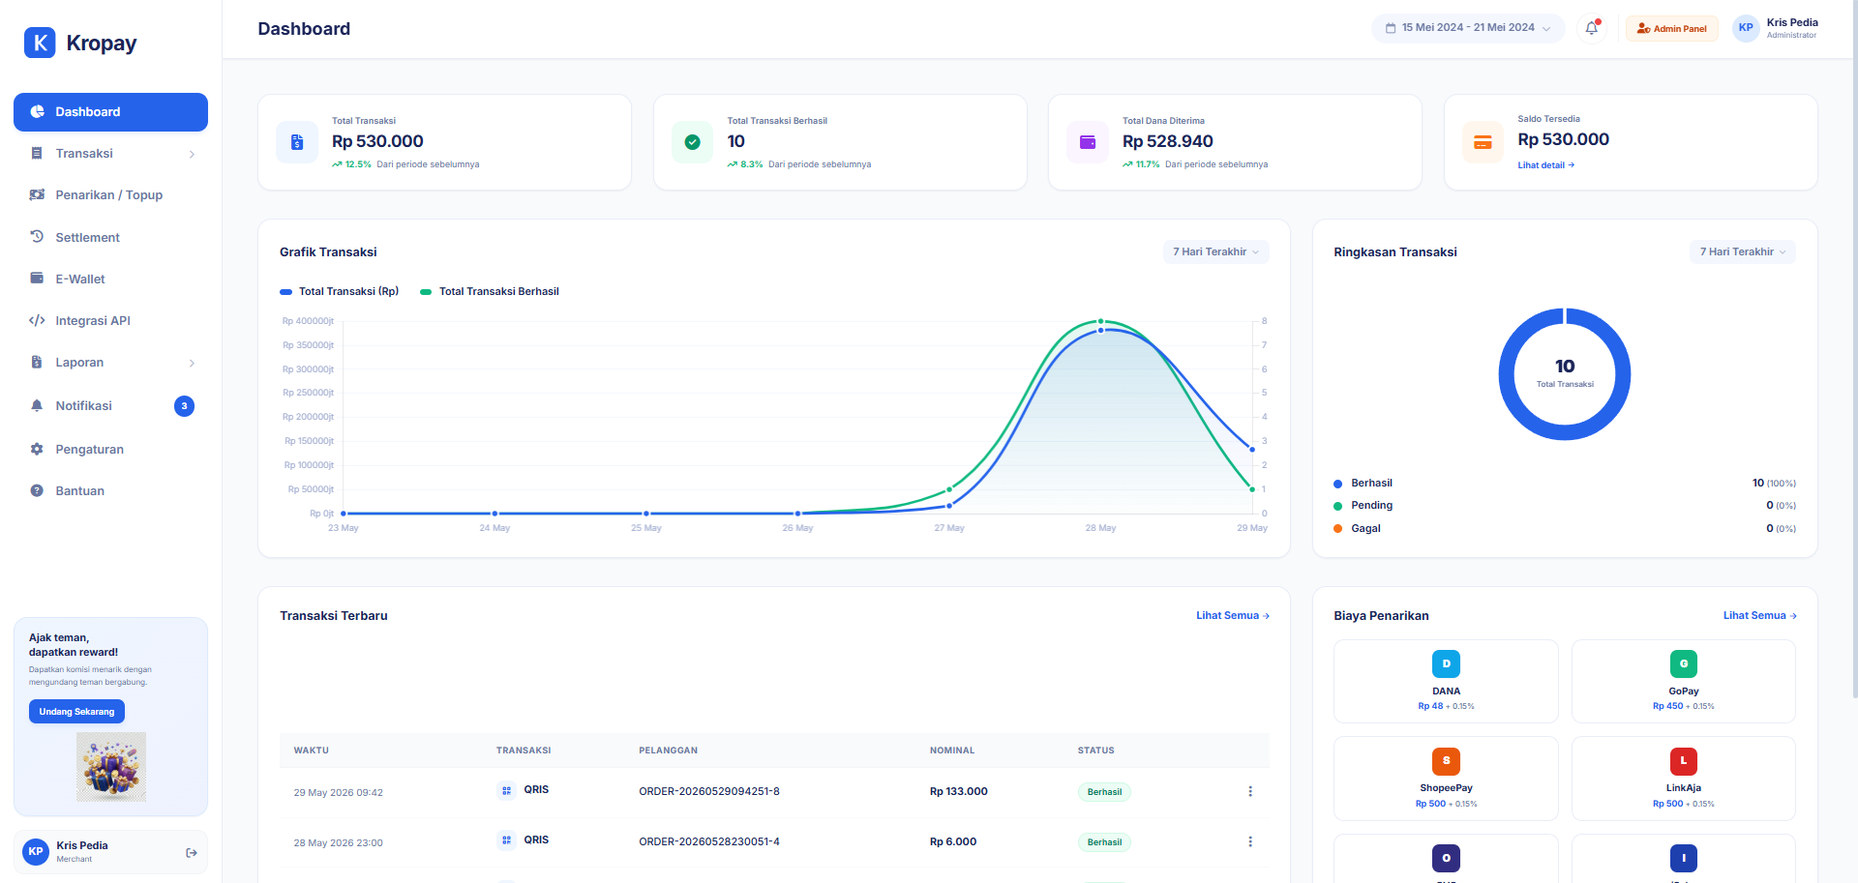Open the notification bell in the header
The image size is (1858, 883).
click(x=1592, y=28)
